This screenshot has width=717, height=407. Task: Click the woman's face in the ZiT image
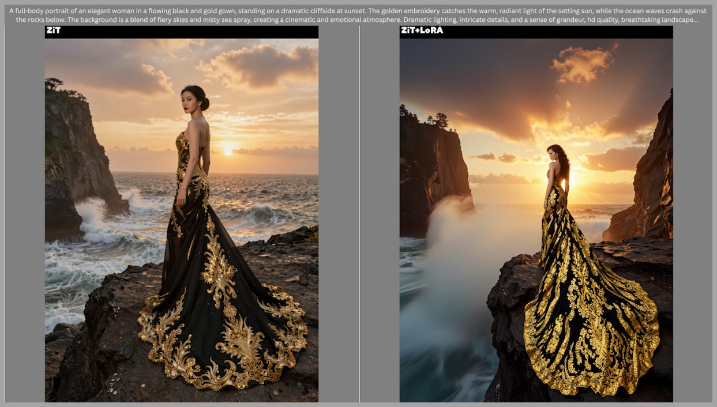(x=189, y=102)
